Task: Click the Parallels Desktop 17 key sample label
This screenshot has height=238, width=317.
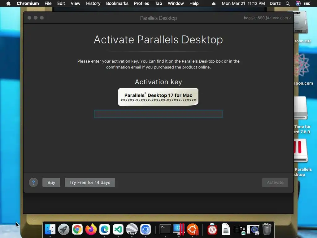Action: pyautogui.click(x=158, y=97)
